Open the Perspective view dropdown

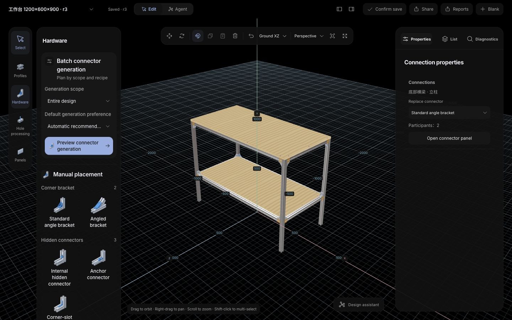tap(309, 36)
